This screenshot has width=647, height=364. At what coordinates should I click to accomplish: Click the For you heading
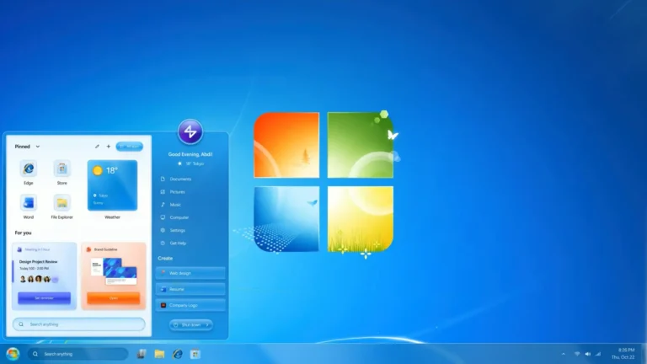[x=23, y=233]
